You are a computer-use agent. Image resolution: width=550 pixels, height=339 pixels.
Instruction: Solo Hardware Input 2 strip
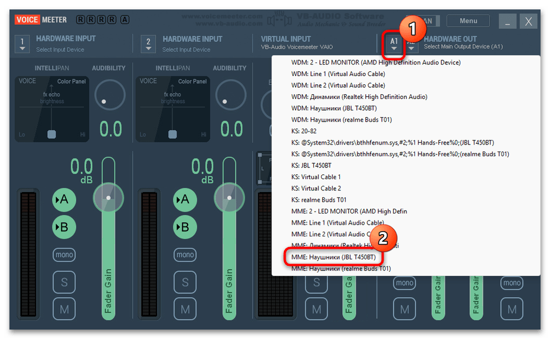(x=185, y=282)
